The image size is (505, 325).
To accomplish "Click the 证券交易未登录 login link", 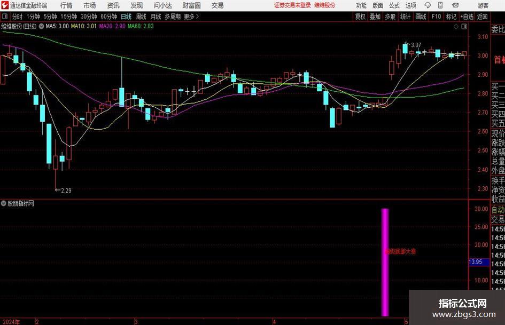I will tap(292, 5).
